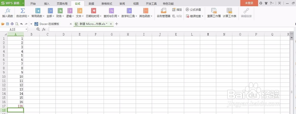This screenshot has height=114, width=296.
Task: Click the 指定 create names button
Action: click(177, 10)
